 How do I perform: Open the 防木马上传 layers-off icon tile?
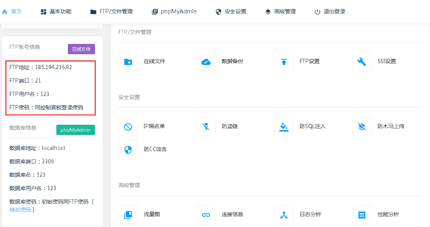[362, 127]
